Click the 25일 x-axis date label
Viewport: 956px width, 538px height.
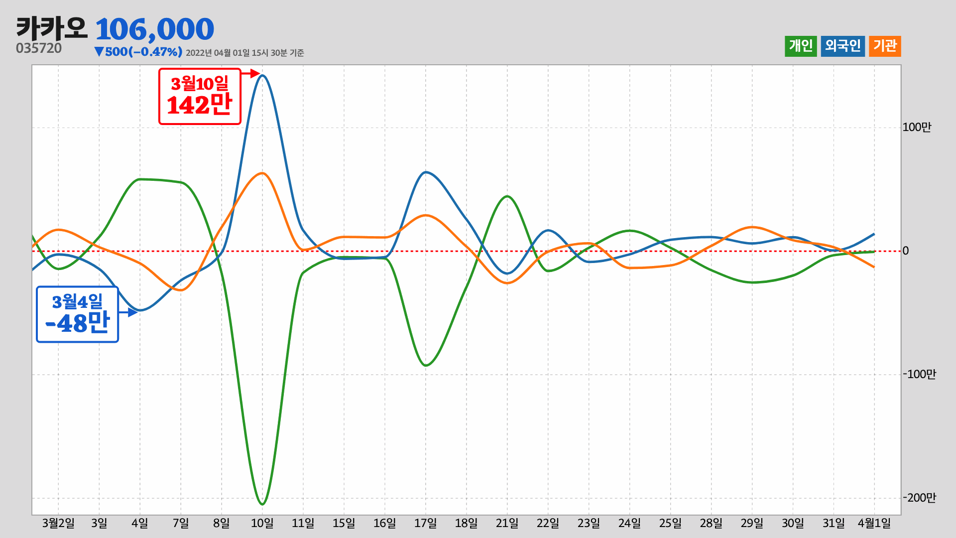pyautogui.click(x=671, y=523)
